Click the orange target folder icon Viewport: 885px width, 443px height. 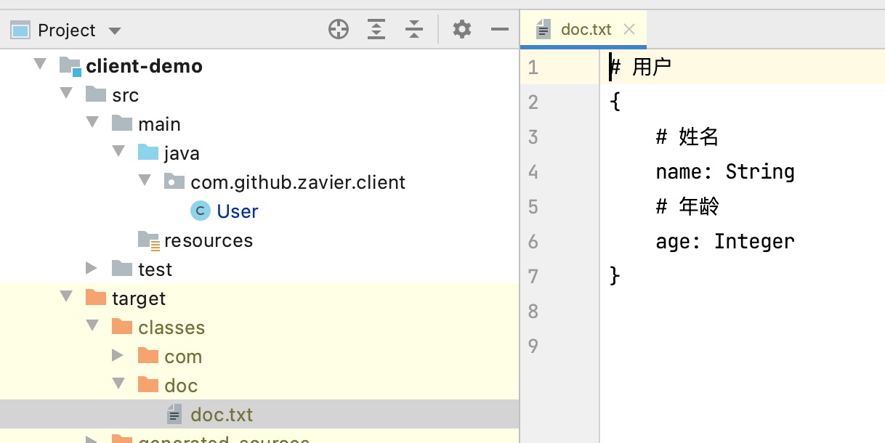[96, 298]
